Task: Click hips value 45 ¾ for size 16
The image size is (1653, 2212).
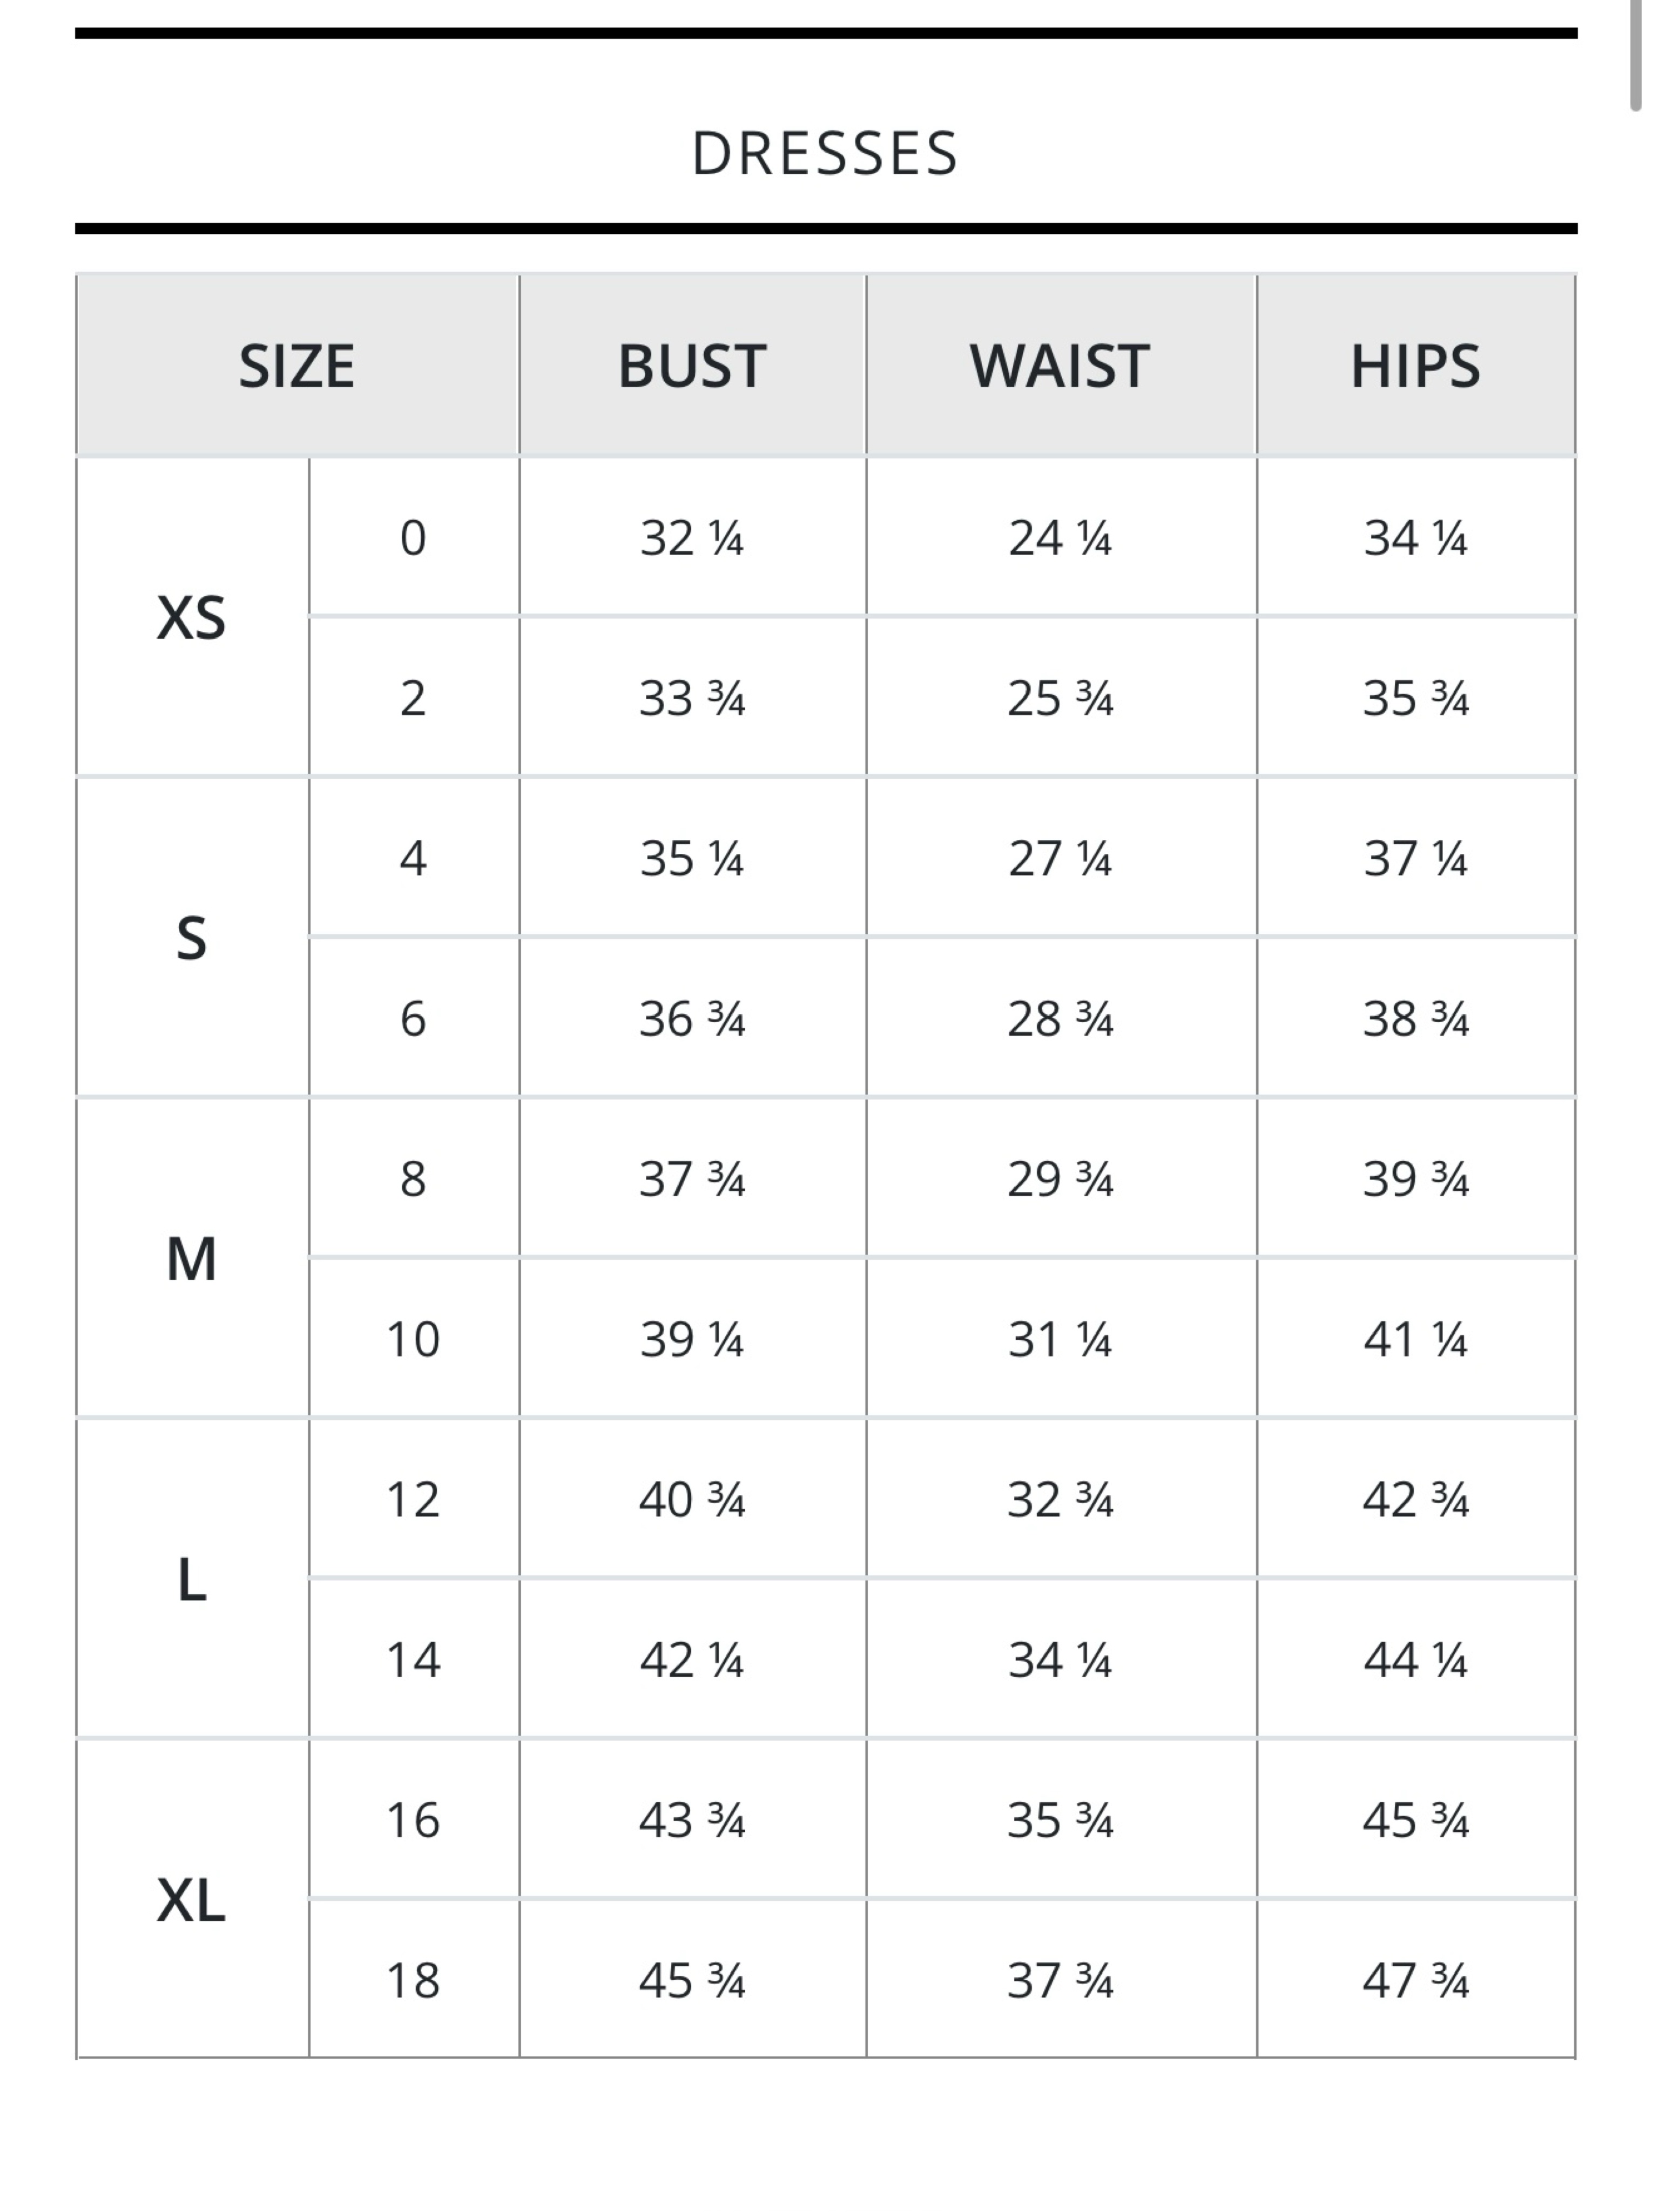Action: [1415, 1819]
